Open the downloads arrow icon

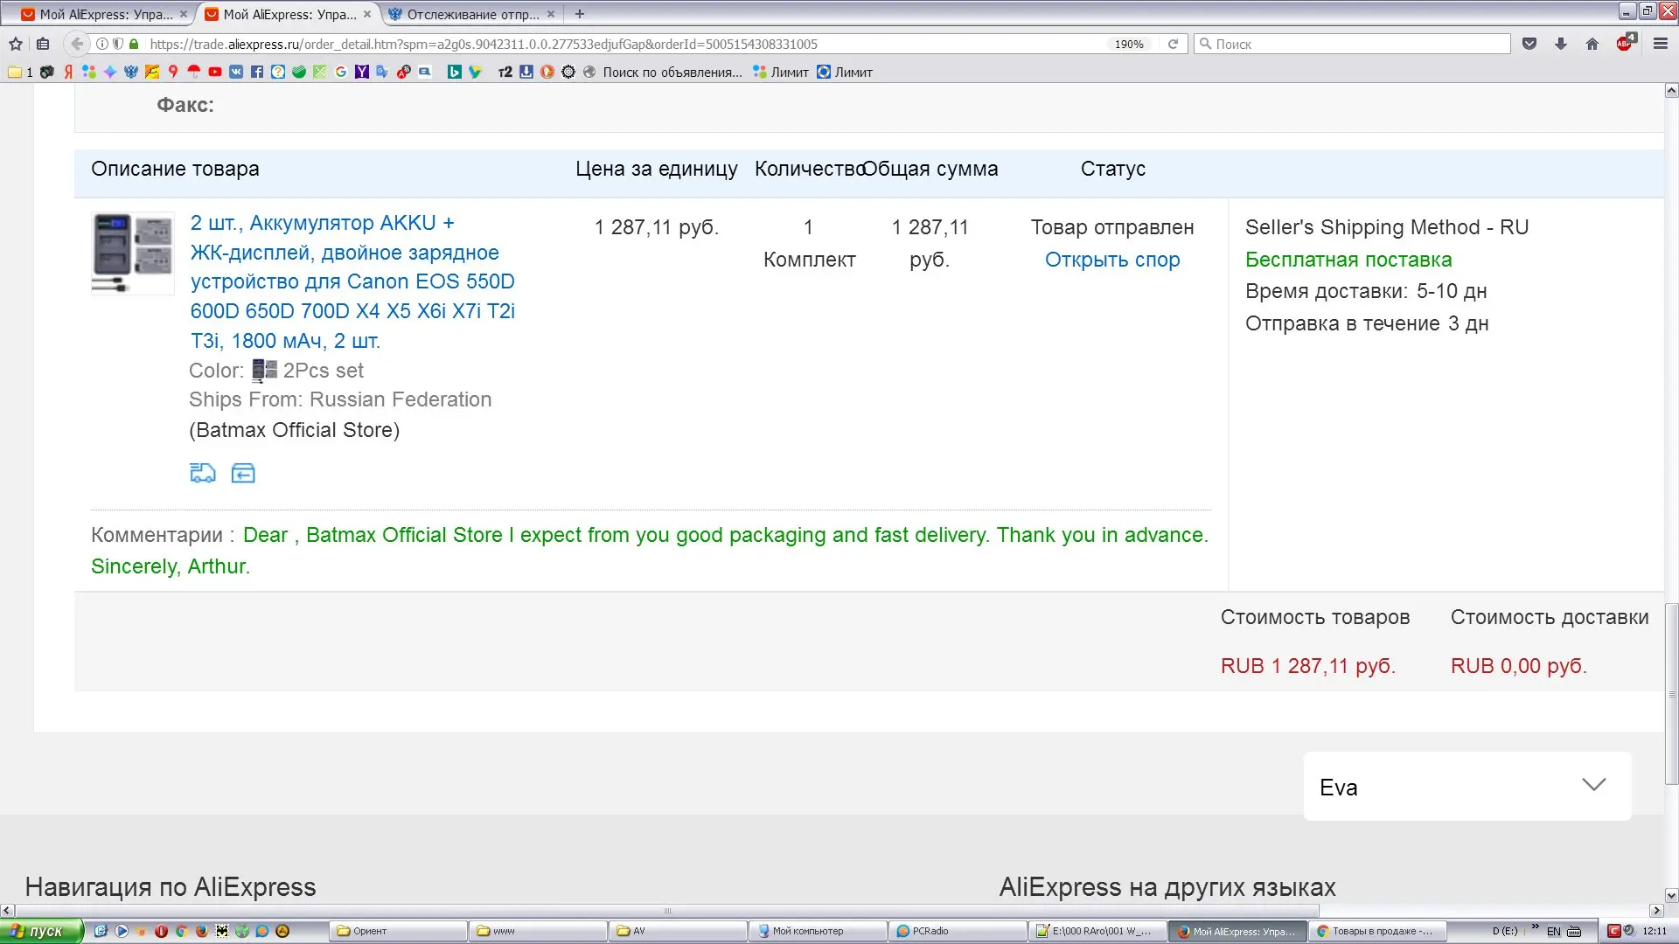point(1561,44)
